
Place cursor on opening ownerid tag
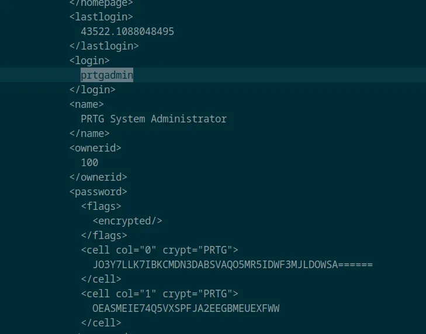click(x=95, y=148)
